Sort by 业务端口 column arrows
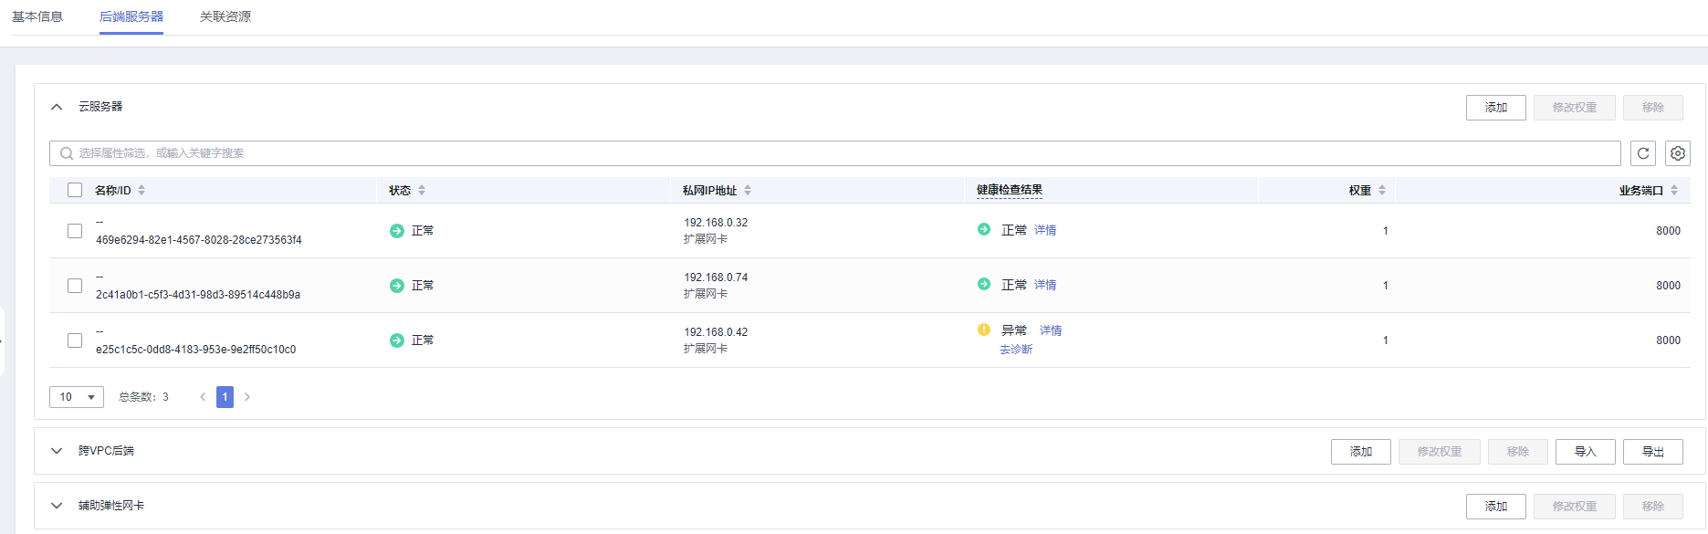The width and height of the screenshot is (1708, 534). (1674, 191)
